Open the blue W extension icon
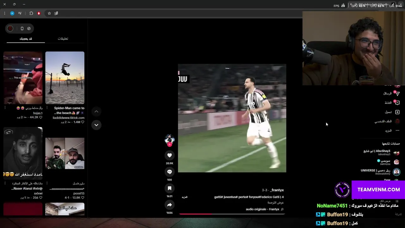The height and width of the screenshot is (228, 405). (x=12, y=13)
